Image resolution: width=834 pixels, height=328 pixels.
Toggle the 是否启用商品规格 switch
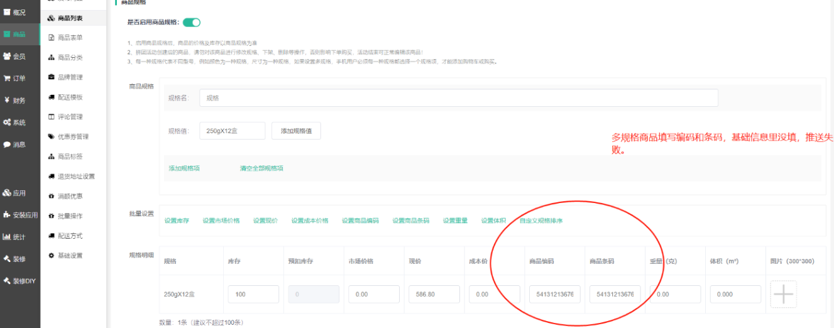pos(192,23)
